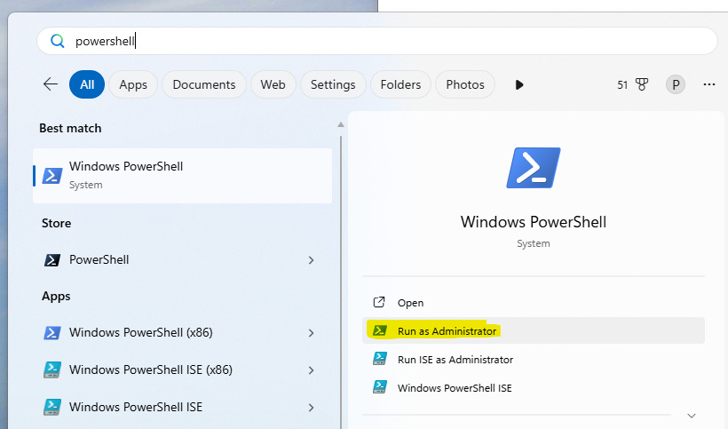The width and height of the screenshot is (728, 429).
Task: Show more filters with play arrow
Action: tap(519, 85)
